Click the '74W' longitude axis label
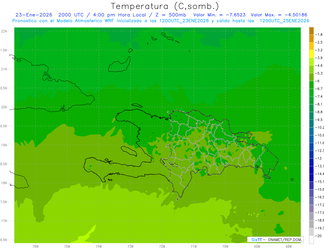Viewport: 324px width, 250px height. pyautogui.click(x=99, y=246)
